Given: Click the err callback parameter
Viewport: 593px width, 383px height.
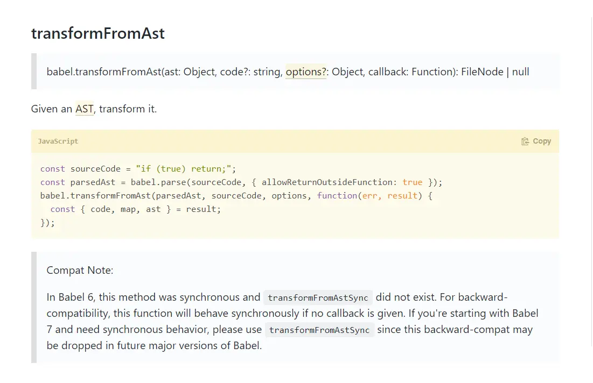Looking at the screenshot, I should (369, 196).
